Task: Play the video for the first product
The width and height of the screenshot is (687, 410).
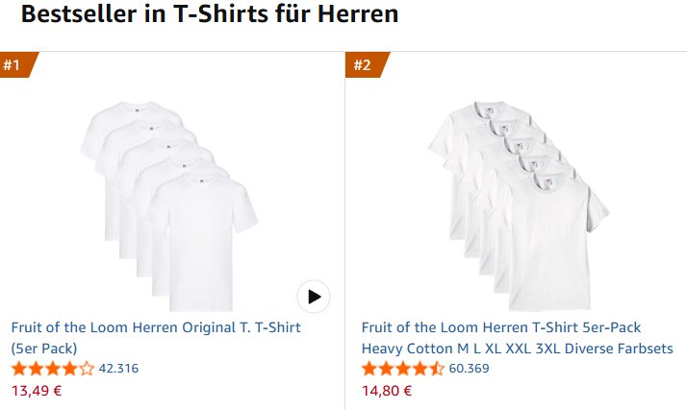Action: 313,297
